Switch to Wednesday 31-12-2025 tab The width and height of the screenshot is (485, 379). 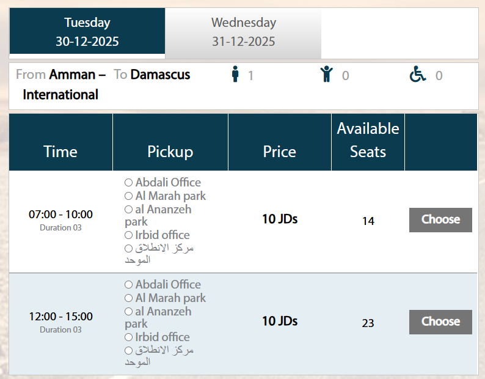coord(243,32)
